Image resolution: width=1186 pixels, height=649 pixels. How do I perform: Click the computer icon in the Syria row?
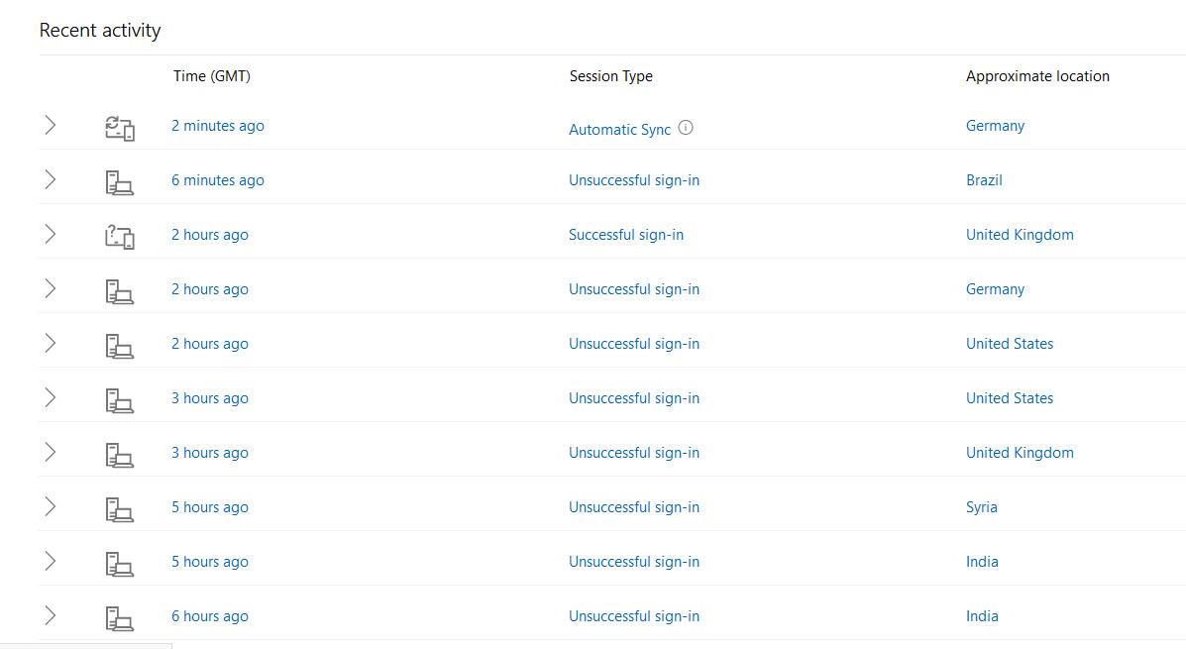(120, 510)
